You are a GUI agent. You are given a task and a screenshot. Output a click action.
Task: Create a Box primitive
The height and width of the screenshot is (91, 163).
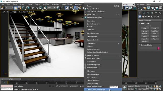coord(145,28)
